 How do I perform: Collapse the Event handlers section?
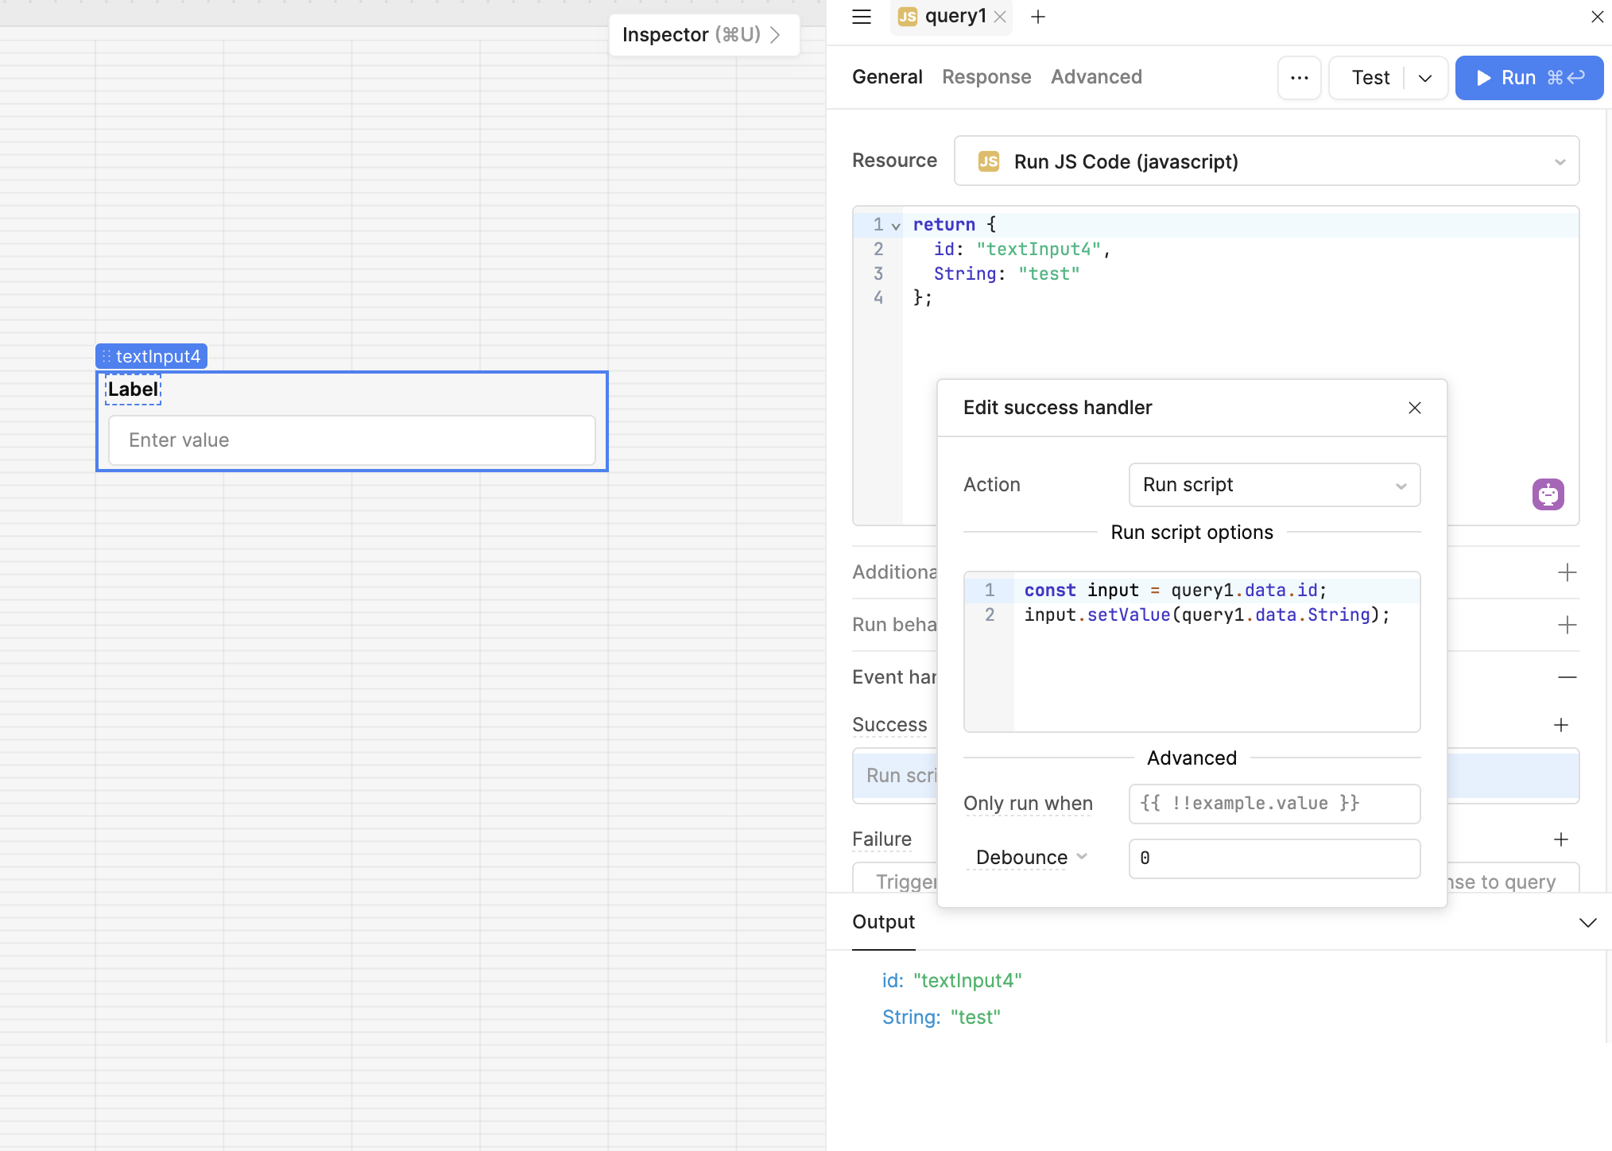click(x=1567, y=677)
